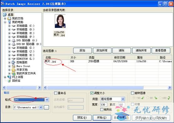Click the 查看图像 view image button
174x123 pixels.
161,51
